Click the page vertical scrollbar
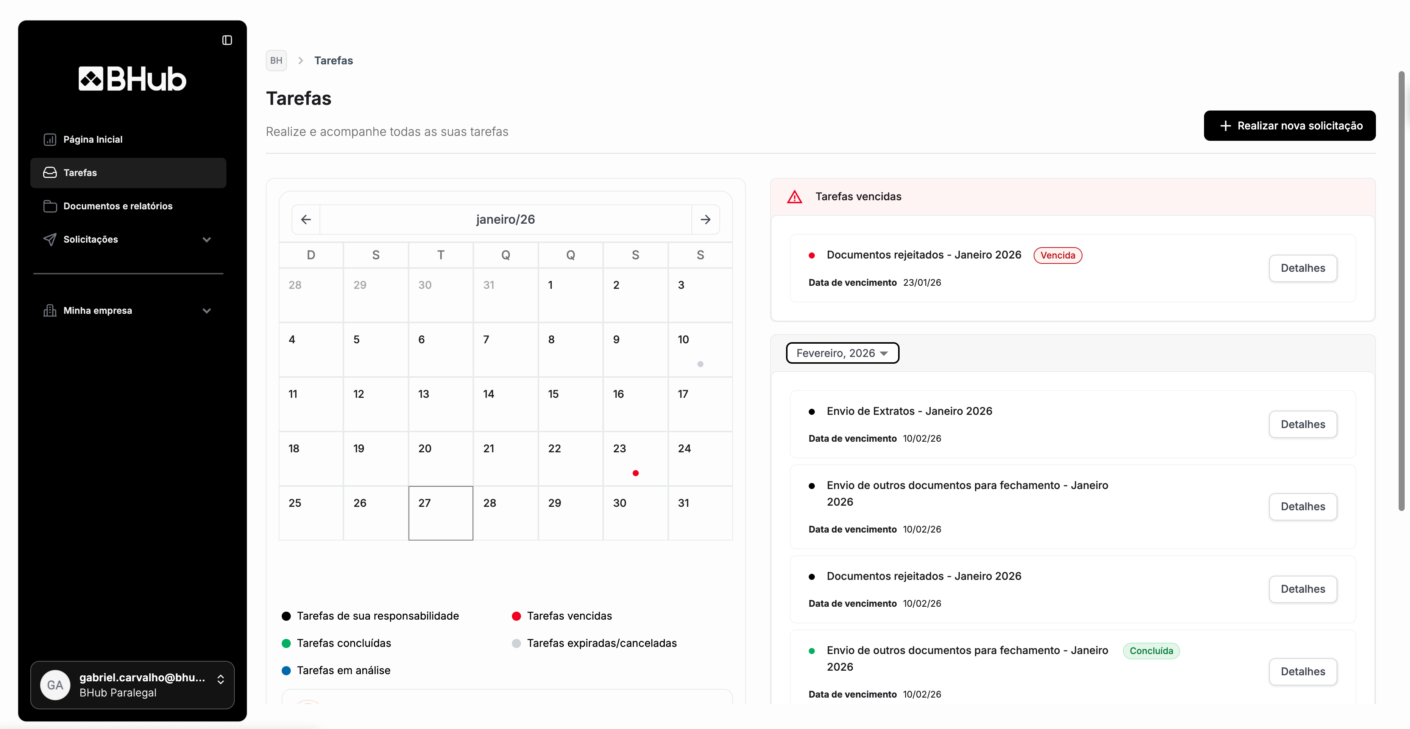This screenshot has width=1410, height=729. pyautogui.click(x=1401, y=290)
